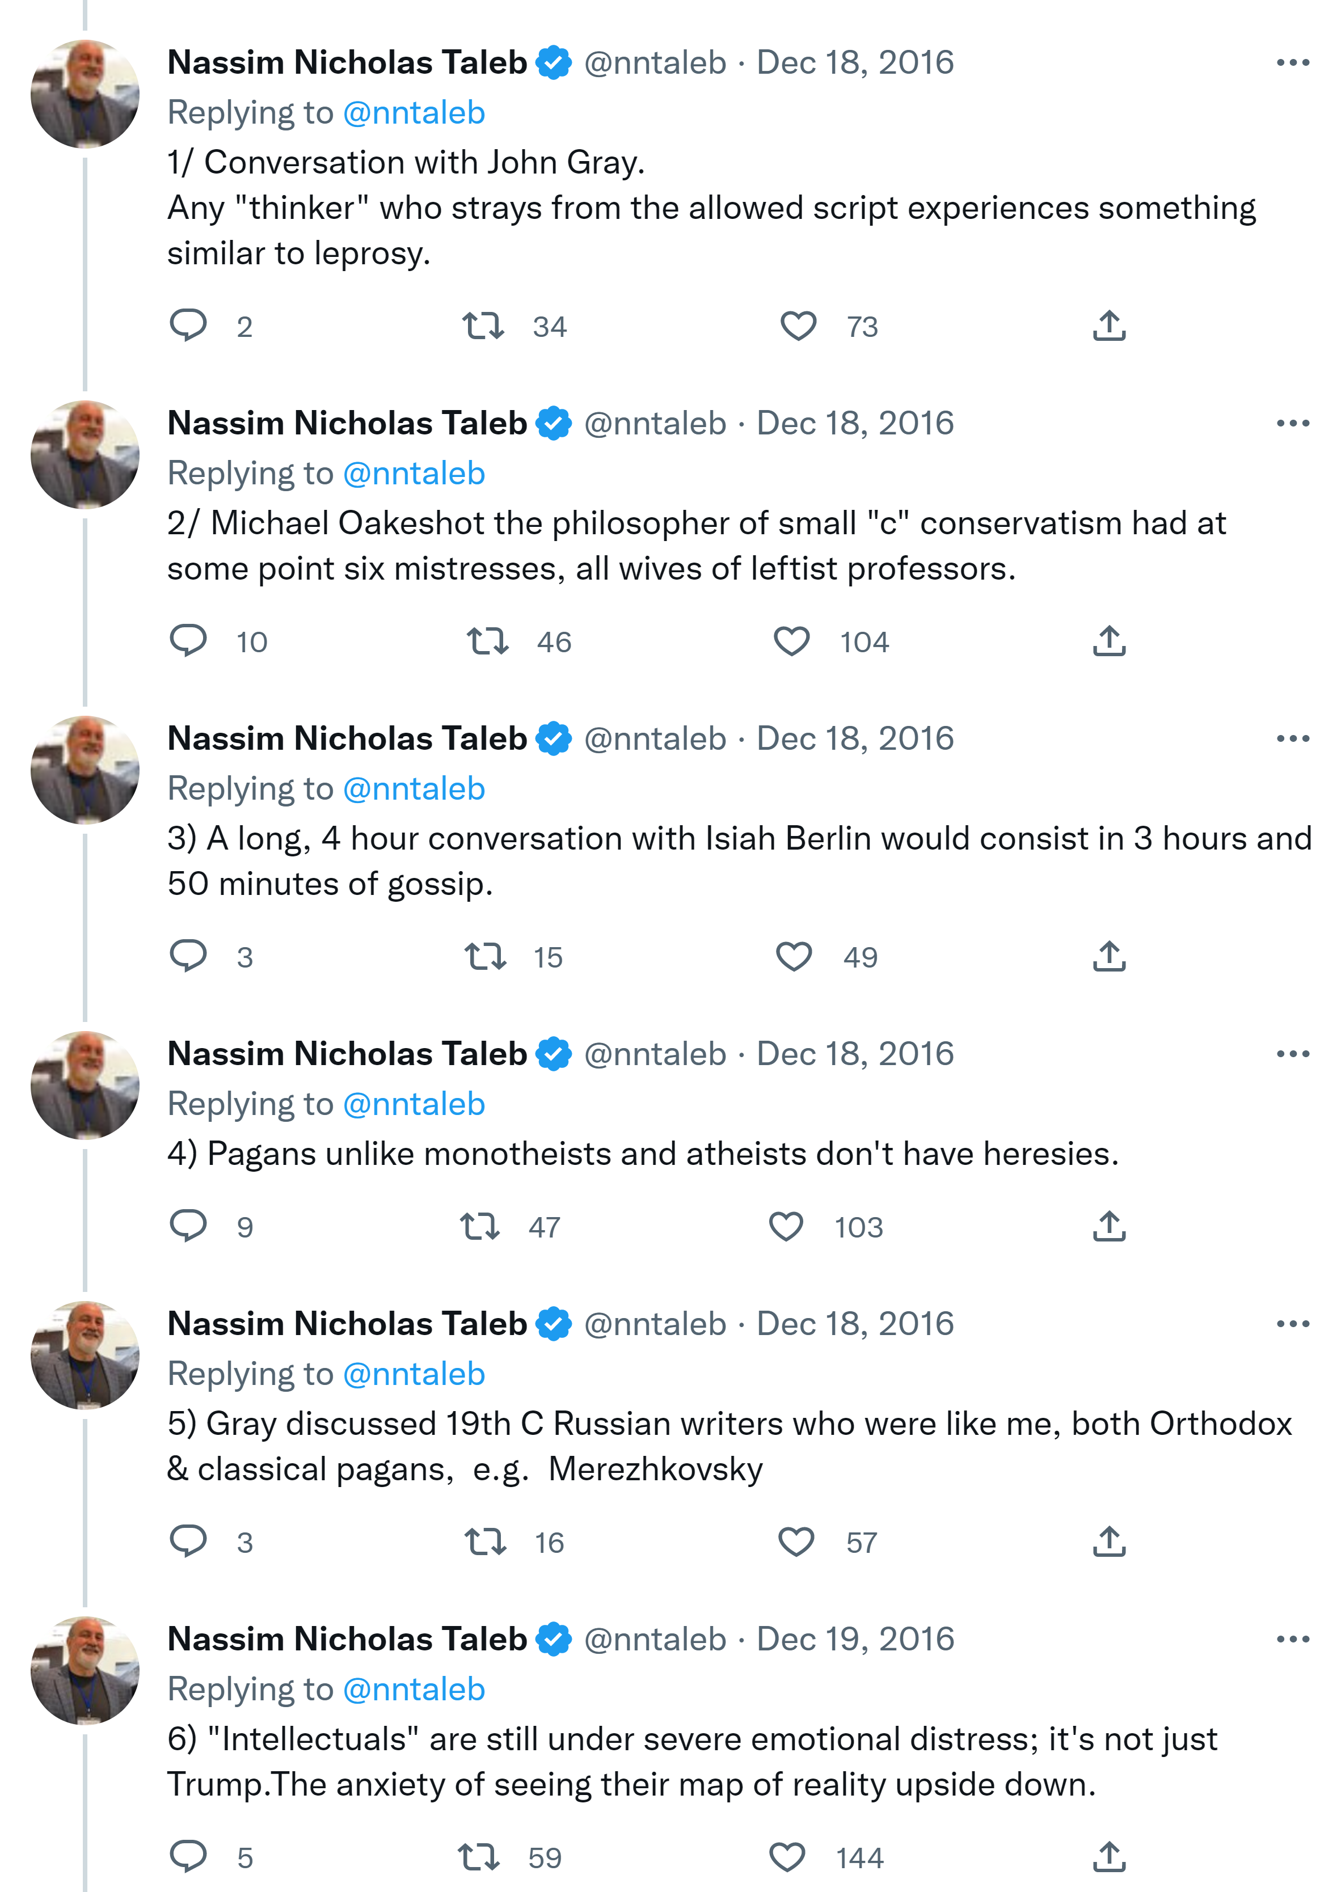Like the Isiah Berlin gossip tweet

(794, 957)
